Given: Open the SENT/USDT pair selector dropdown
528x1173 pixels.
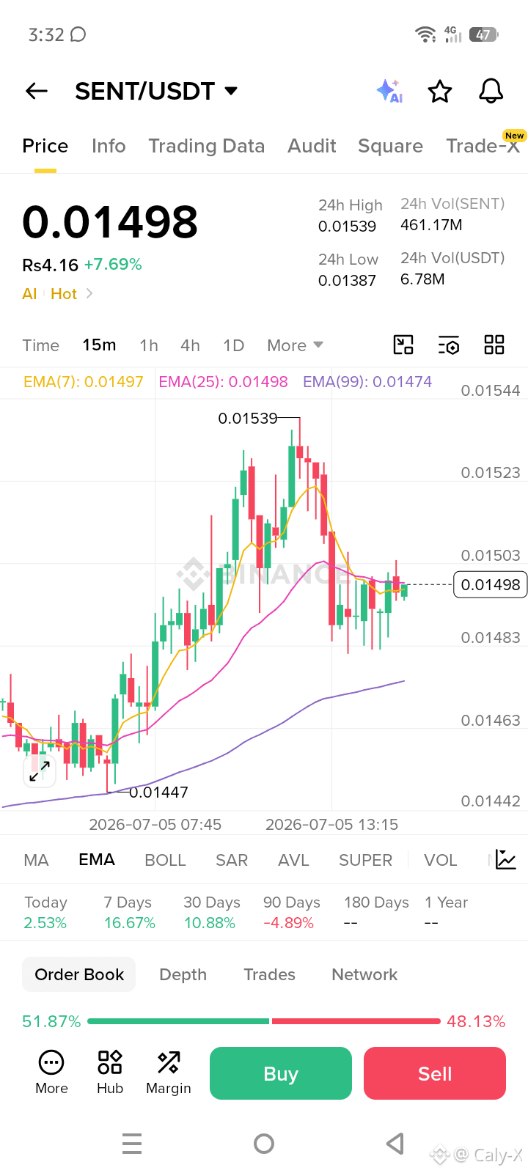Looking at the screenshot, I should (x=156, y=91).
